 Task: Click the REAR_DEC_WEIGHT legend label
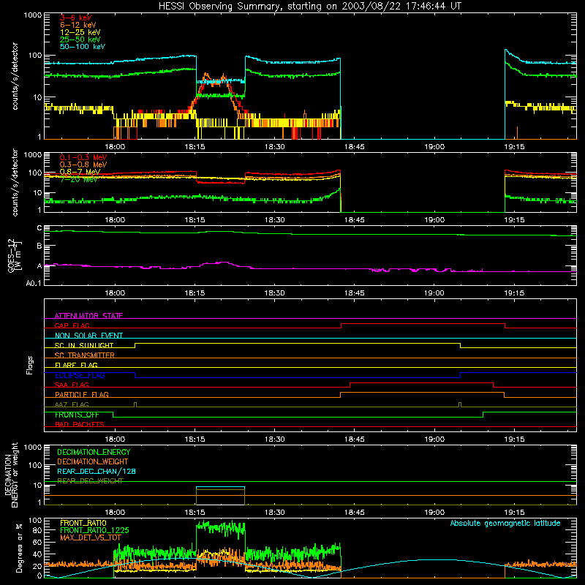90,481
